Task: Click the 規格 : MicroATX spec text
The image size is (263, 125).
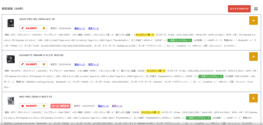Action: pos(12,71)
